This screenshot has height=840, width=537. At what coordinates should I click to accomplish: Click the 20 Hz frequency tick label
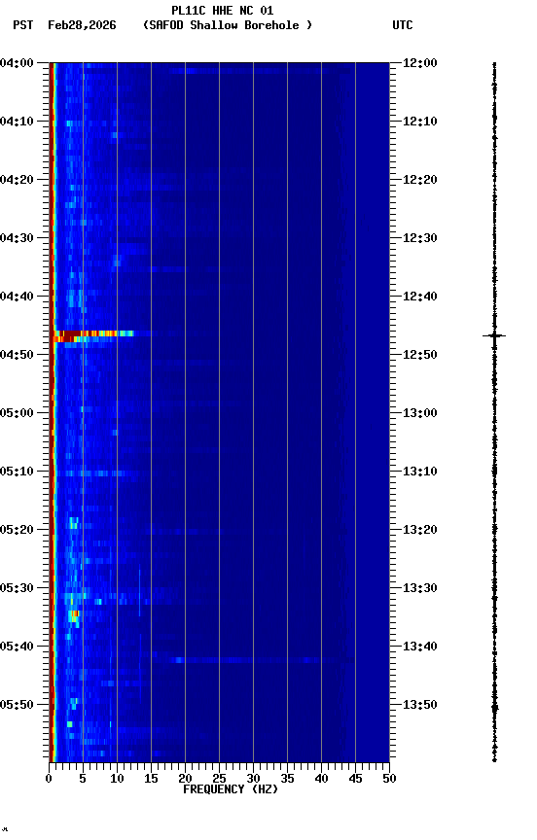coord(185,779)
